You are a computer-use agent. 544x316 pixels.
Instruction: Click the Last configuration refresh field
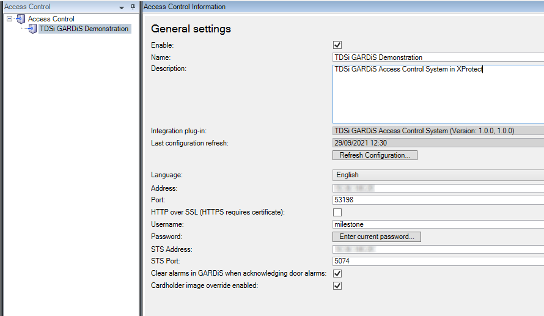438,143
